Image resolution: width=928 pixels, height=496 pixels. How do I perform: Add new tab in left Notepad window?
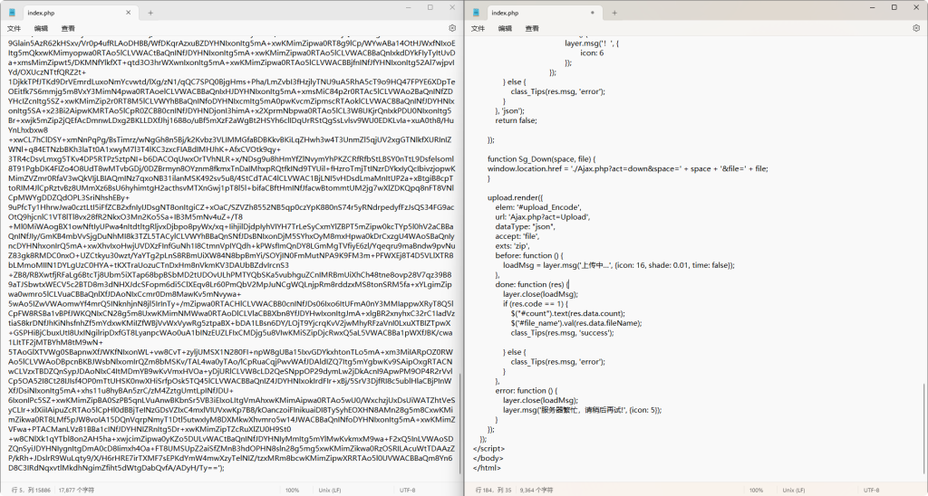151,13
